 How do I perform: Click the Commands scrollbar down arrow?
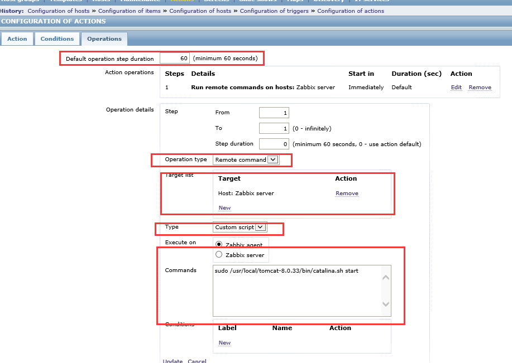point(386,304)
